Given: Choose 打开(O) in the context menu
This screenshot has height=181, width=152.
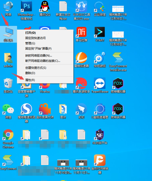Looking at the screenshot, I should pyautogui.click(x=30, y=33).
